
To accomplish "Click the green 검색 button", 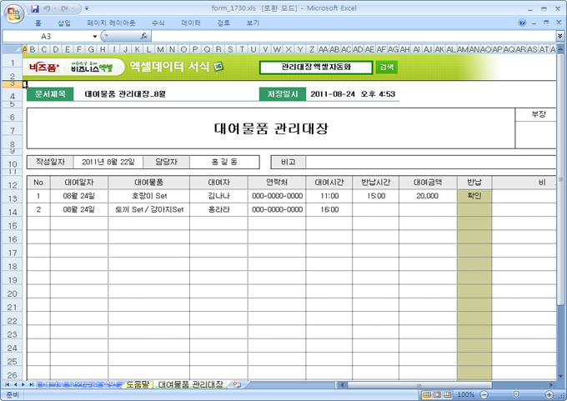I will pos(387,67).
